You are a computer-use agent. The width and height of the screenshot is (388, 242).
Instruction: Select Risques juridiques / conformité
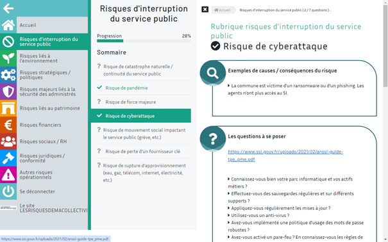(x=44, y=158)
